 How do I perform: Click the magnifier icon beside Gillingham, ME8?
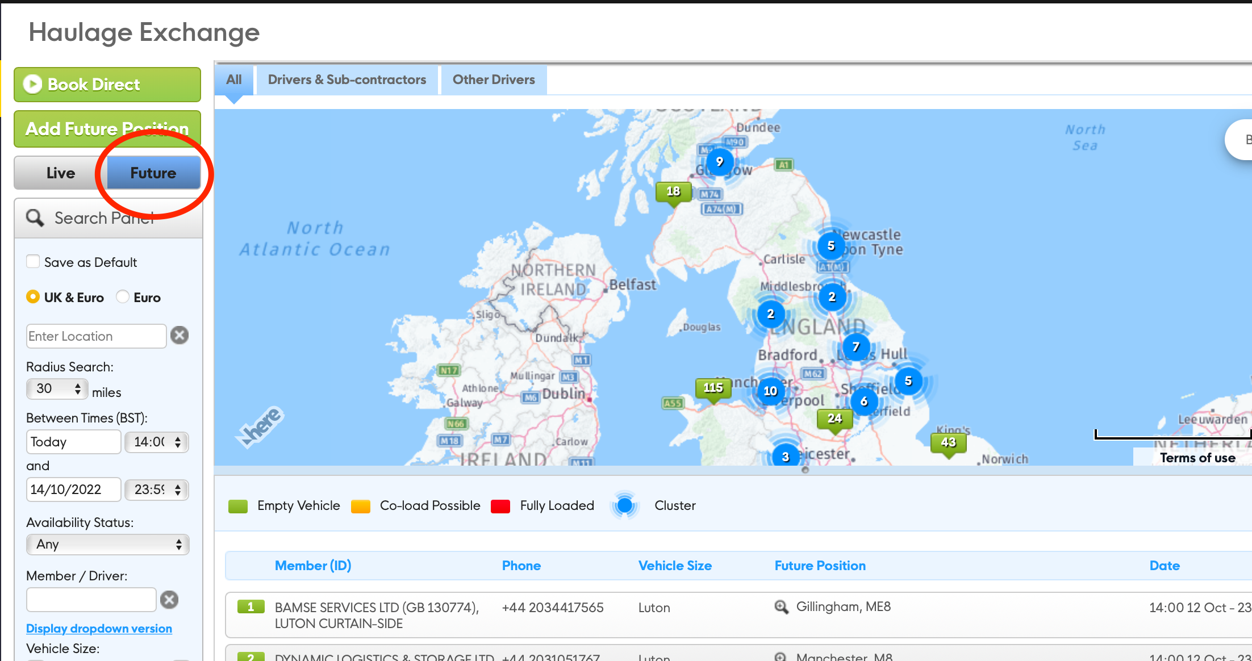pos(782,607)
